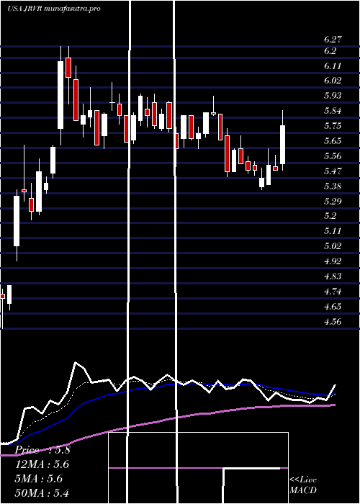
Task: Click the MACD inset chart box
Action: click(198, 468)
